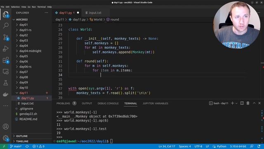Change file encoding UTF-8
The image size is (264, 149).
click(x=198, y=147)
